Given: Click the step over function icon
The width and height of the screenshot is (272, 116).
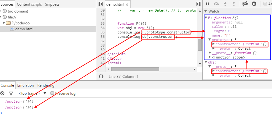Looking at the screenshot, I should [216, 4].
